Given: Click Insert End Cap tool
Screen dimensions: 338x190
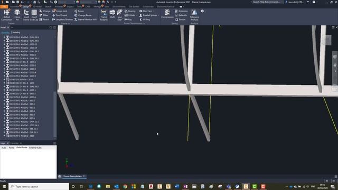Looking at the screenshot, I should [34, 15].
